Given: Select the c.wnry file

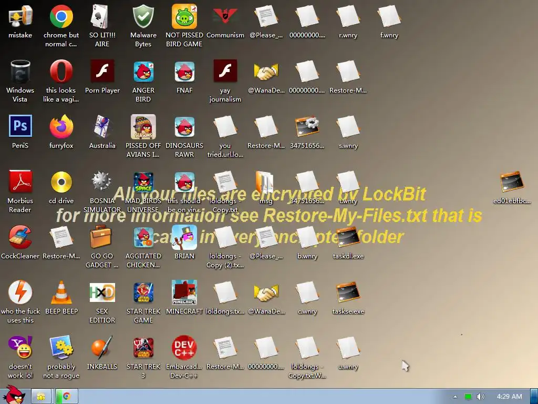Looking at the screenshot, I should tap(307, 292).
